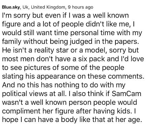Click the word "slating" in the comment

(13, 76)
